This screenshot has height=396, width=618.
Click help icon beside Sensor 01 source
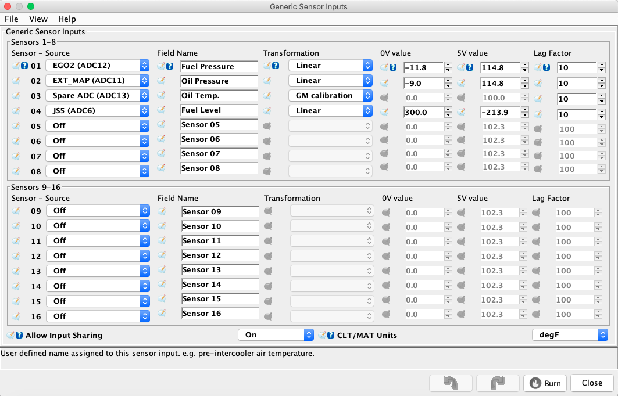click(24, 66)
